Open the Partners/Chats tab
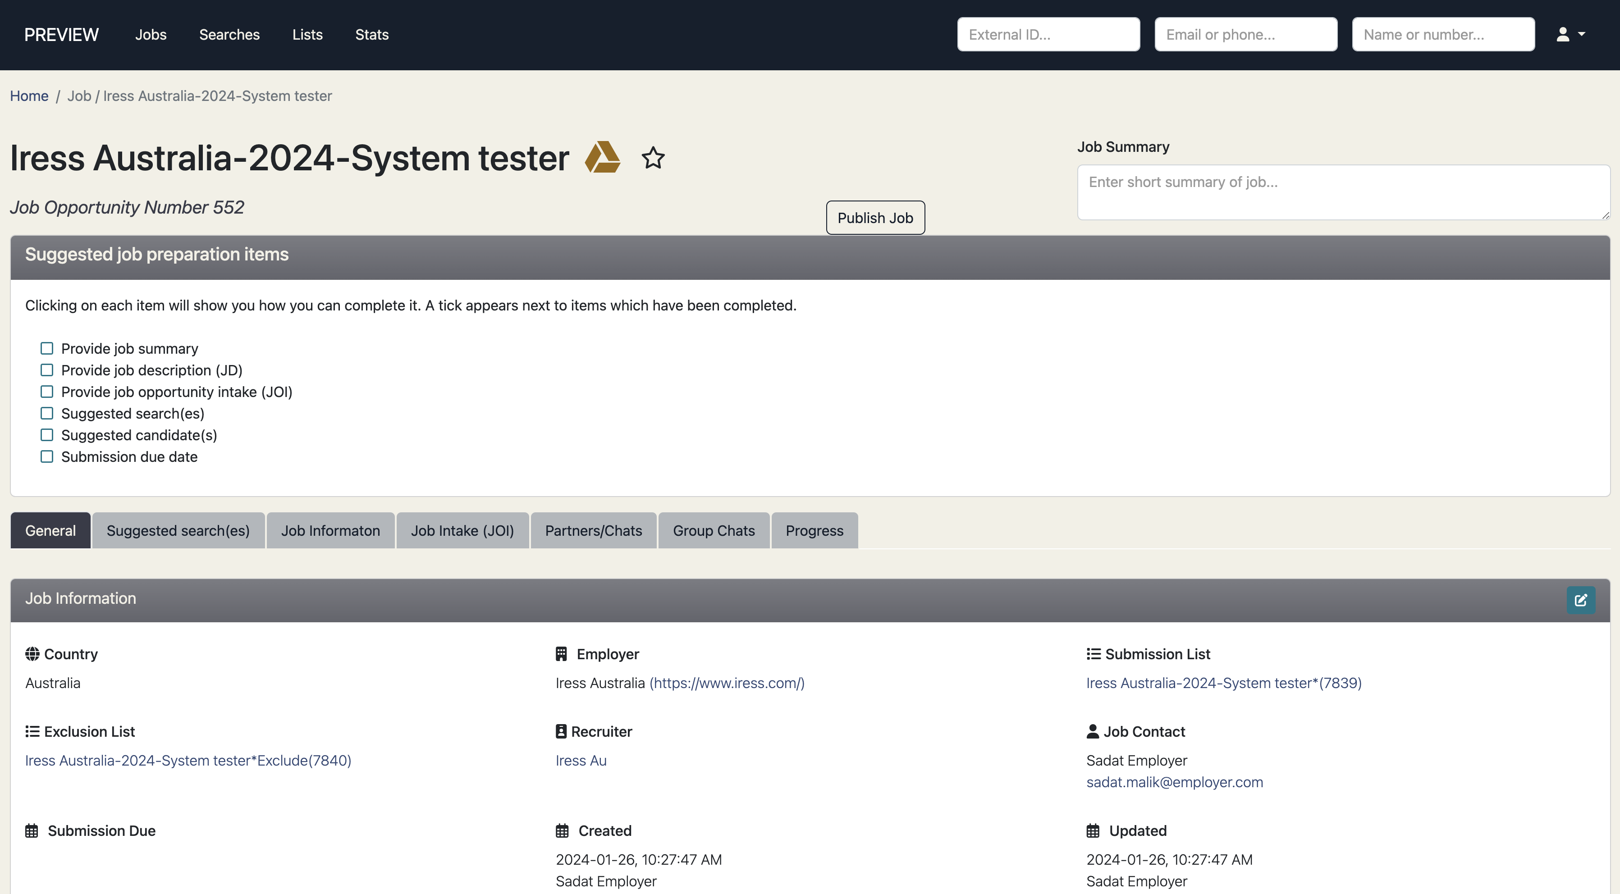The width and height of the screenshot is (1620, 894). [x=593, y=531]
